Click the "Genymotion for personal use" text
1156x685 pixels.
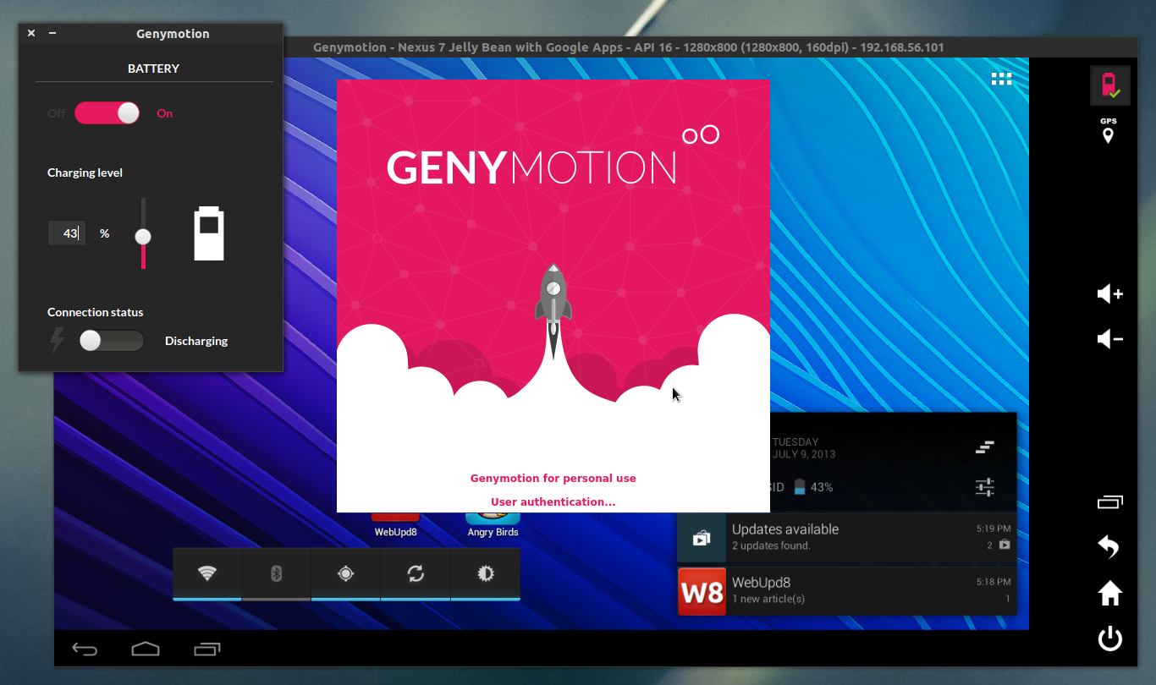pos(553,478)
